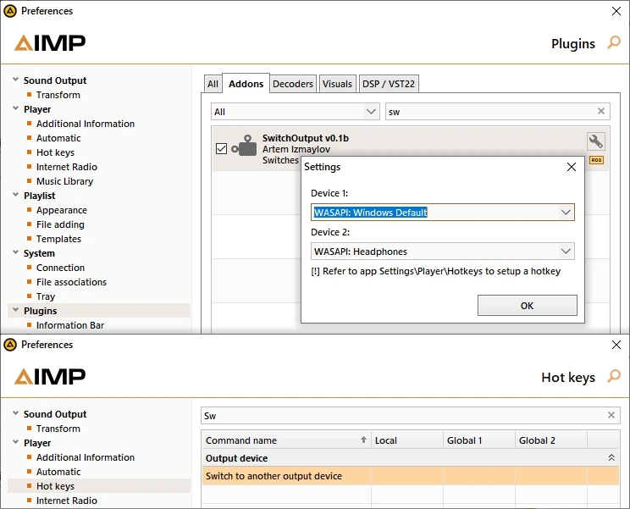Viewport: 630px width, 509px height.
Task: Open the SwitchOutput plugin settings wrench icon
Action: [596, 141]
